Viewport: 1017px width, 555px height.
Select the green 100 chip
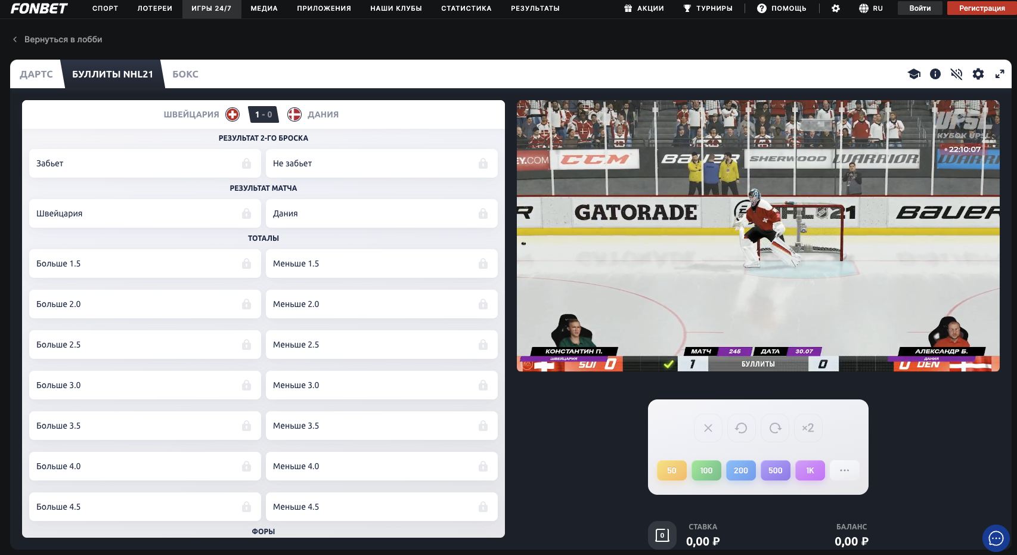click(706, 470)
